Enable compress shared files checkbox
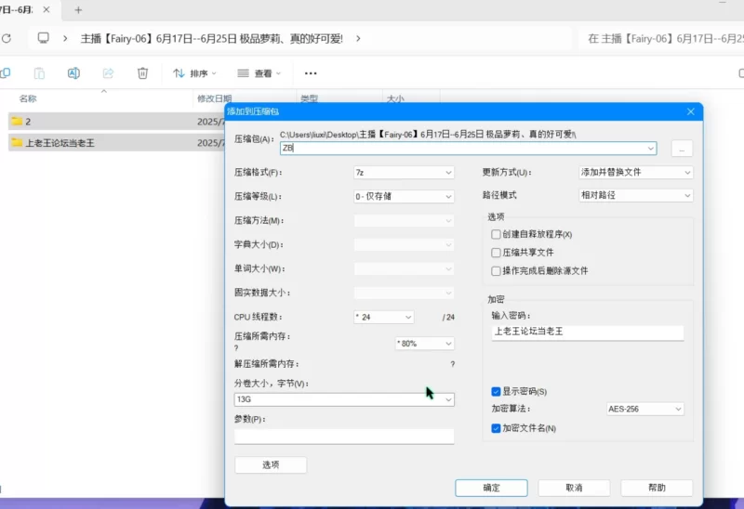 [x=496, y=253]
